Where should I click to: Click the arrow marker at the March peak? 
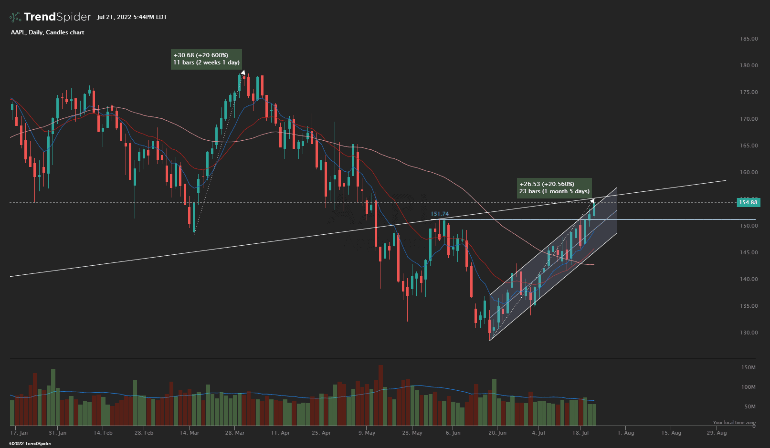[x=243, y=73]
